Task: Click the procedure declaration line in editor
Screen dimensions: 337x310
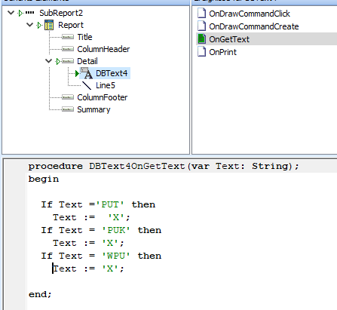Action: point(164,166)
